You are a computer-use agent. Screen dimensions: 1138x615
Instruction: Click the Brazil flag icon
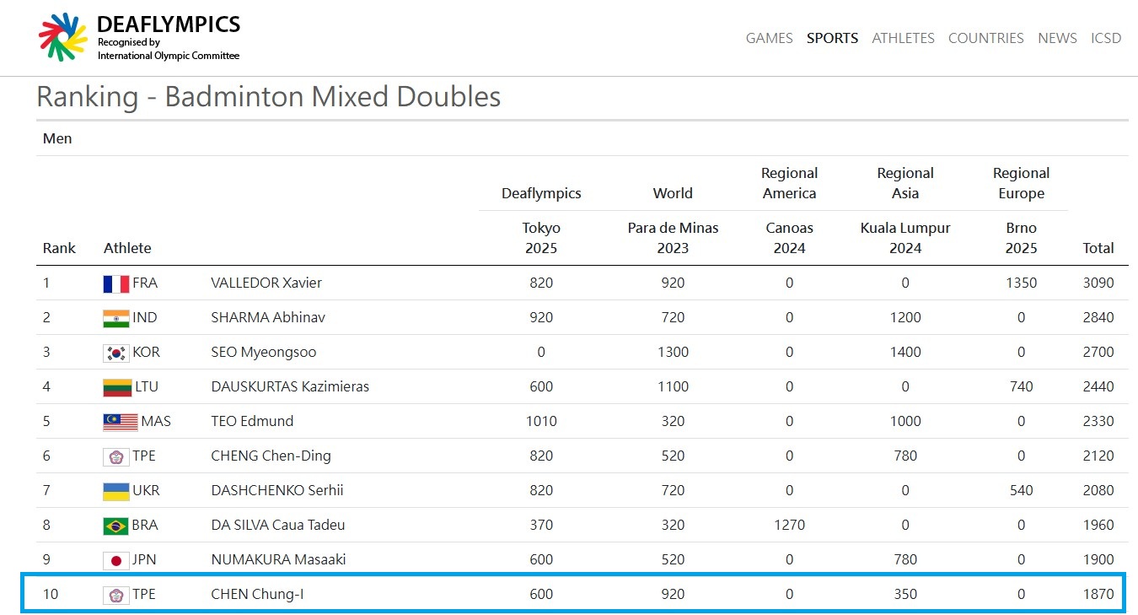coord(115,526)
